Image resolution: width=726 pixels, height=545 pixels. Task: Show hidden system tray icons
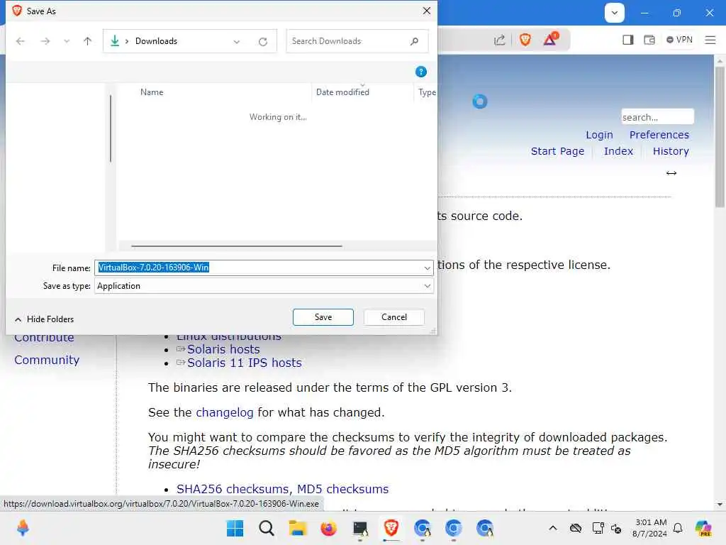point(553,528)
